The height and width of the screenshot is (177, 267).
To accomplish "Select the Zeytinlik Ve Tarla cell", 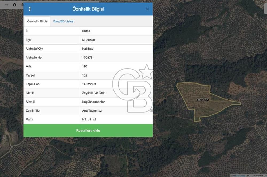I will [x=94, y=93].
